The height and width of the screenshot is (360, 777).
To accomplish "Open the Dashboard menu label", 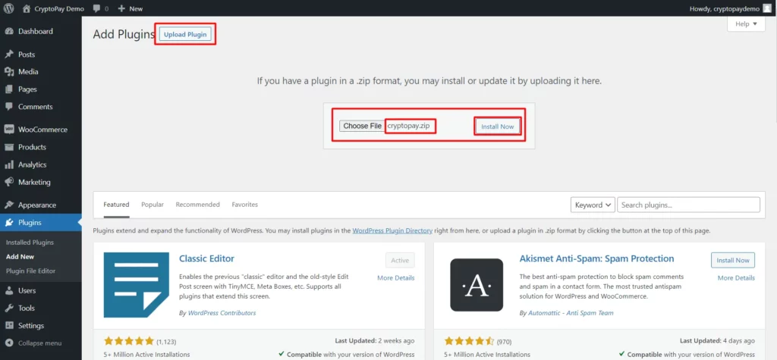I will (x=35, y=31).
